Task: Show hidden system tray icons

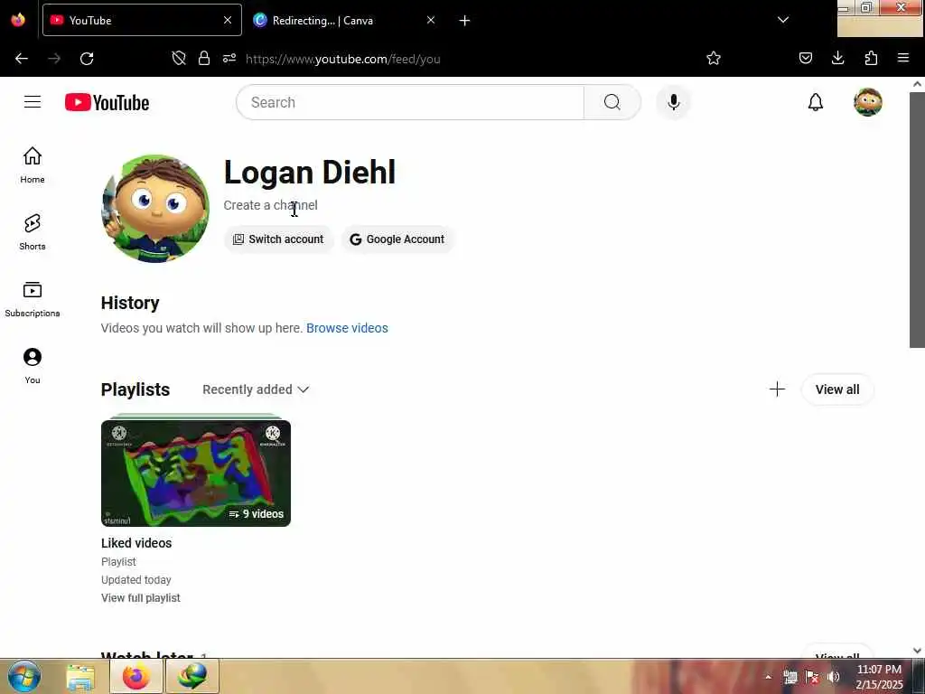Action: [768, 677]
